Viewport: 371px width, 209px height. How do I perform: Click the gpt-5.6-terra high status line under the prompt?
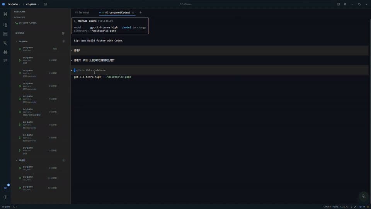[102, 77]
